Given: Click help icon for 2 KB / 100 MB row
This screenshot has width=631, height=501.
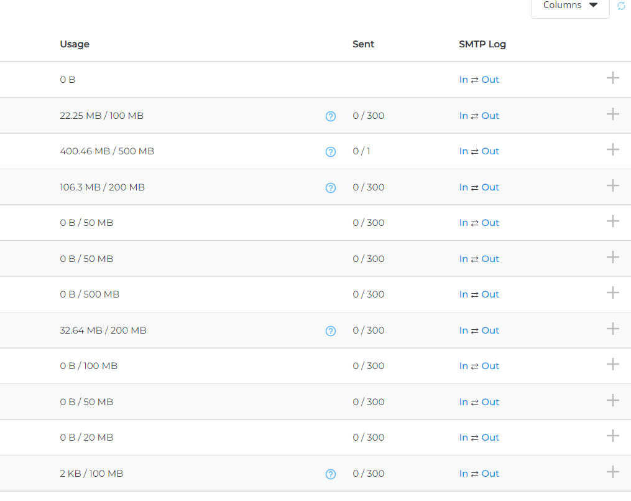Looking at the screenshot, I should click(331, 474).
